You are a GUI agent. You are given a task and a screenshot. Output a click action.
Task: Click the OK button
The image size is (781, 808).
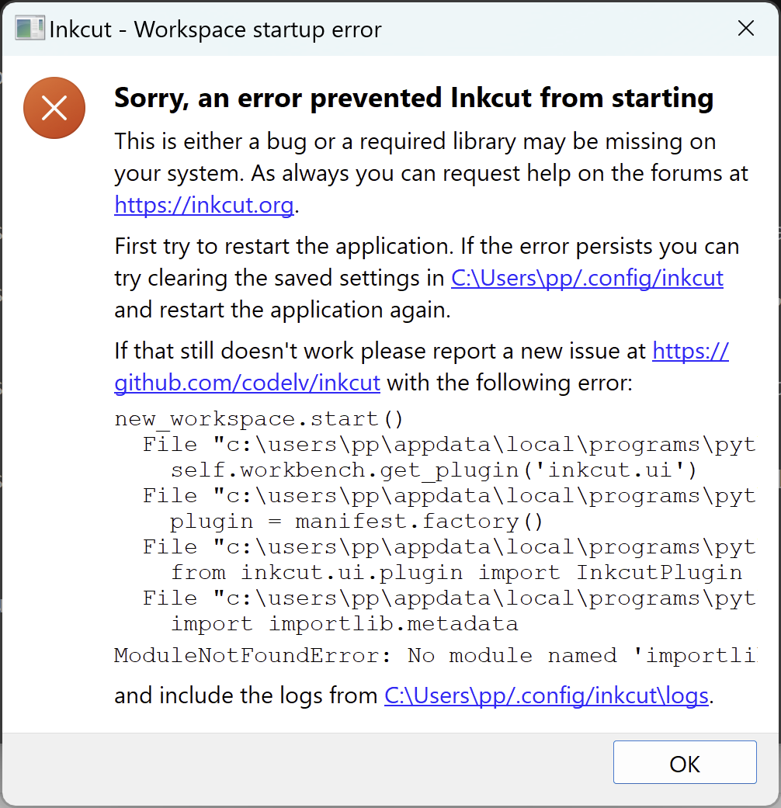point(685,762)
